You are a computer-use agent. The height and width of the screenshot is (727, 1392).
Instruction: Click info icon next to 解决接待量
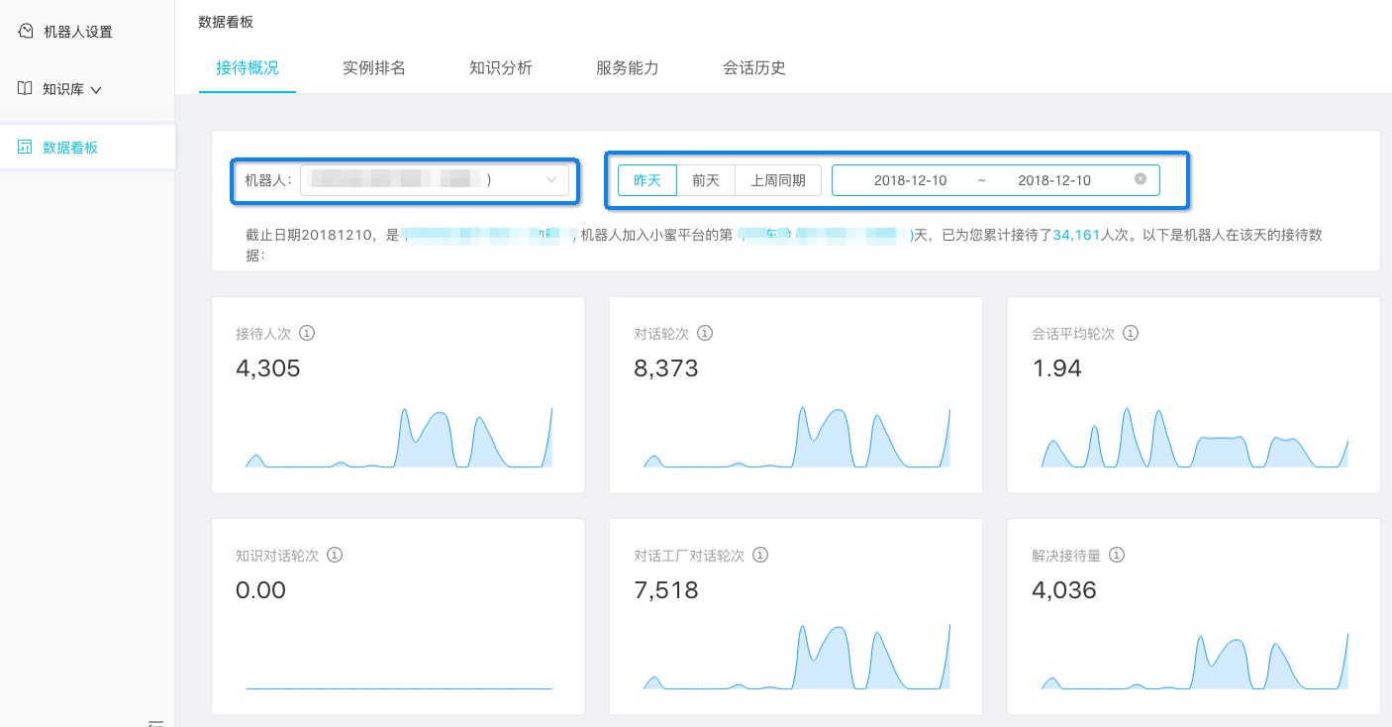coord(1117,556)
